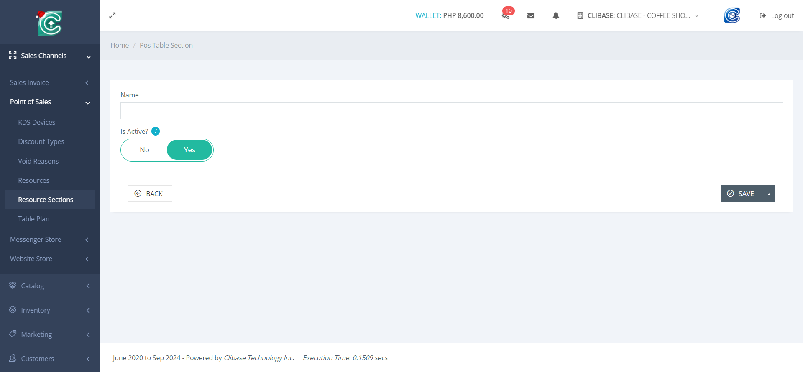Open the Clibase Coffee Shop branch dropdown
The width and height of the screenshot is (803, 372).
(x=638, y=15)
